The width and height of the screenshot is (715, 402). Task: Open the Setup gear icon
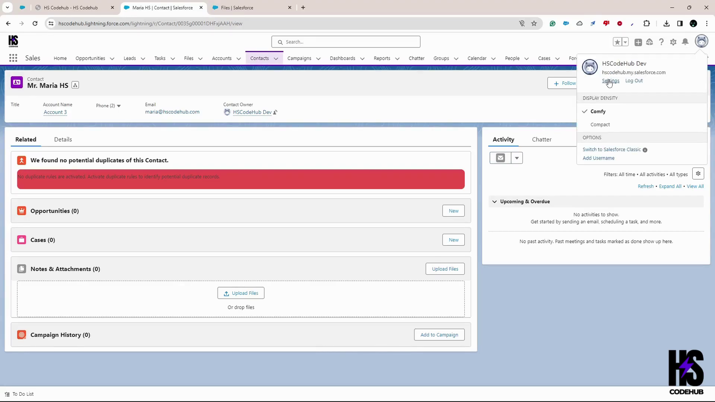pyautogui.click(x=673, y=42)
